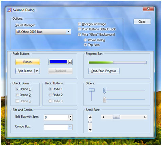Screen dimensions: 162x146
Task: Click the Combo Box text field
Action: [56, 127]
